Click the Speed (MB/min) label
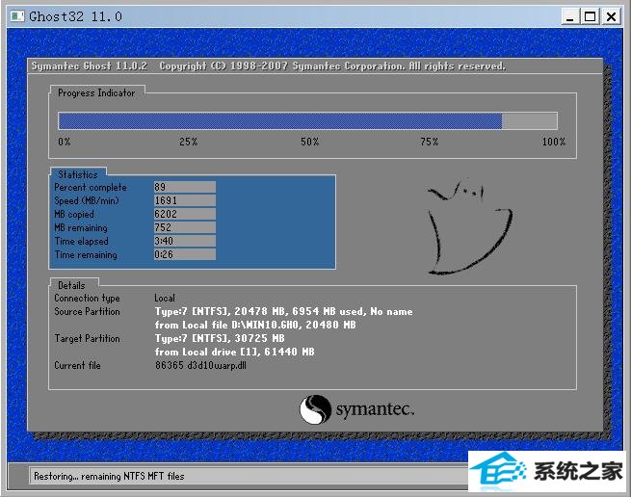Viewport: 631px width, 497px height. pyautogui.click(x=87, y=200)
